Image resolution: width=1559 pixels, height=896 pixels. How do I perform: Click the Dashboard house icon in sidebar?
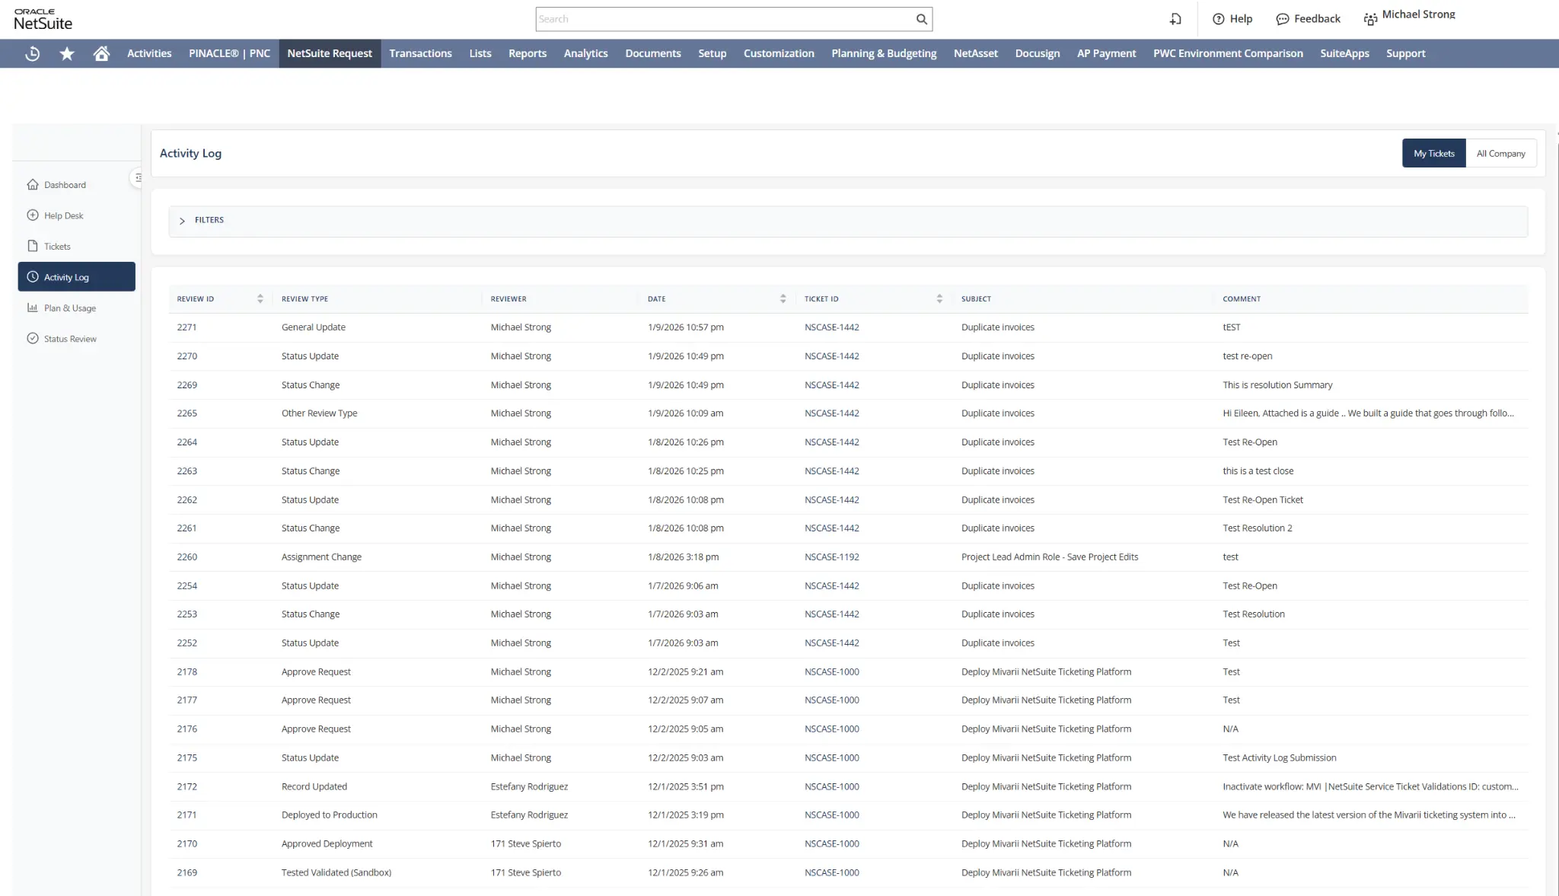tap(33, 184)
